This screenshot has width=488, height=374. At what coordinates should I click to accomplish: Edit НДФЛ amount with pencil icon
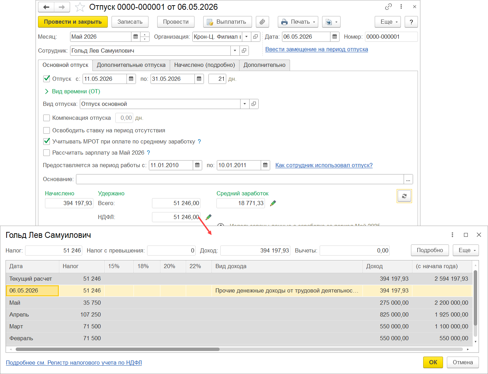coord(208,217)
